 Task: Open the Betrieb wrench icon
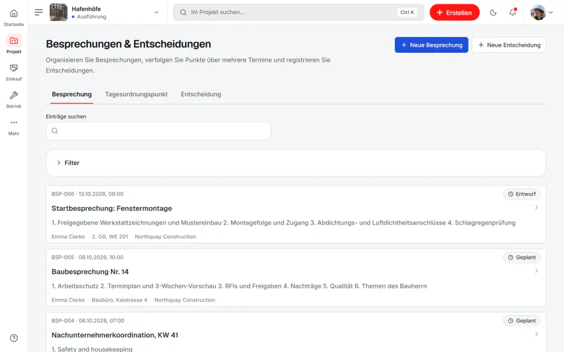pos(14,95)
